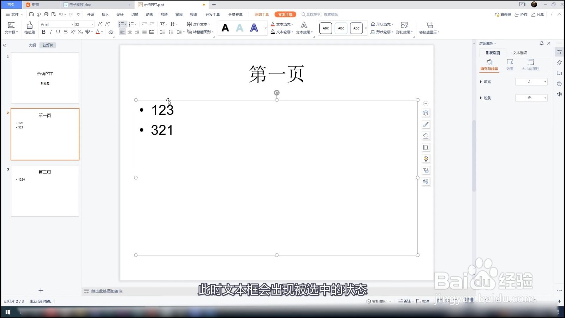Screen dimensions: 565x318
Task: Click 转智能图形 convert to smart graphic icon
Action: tap(200, 32)
